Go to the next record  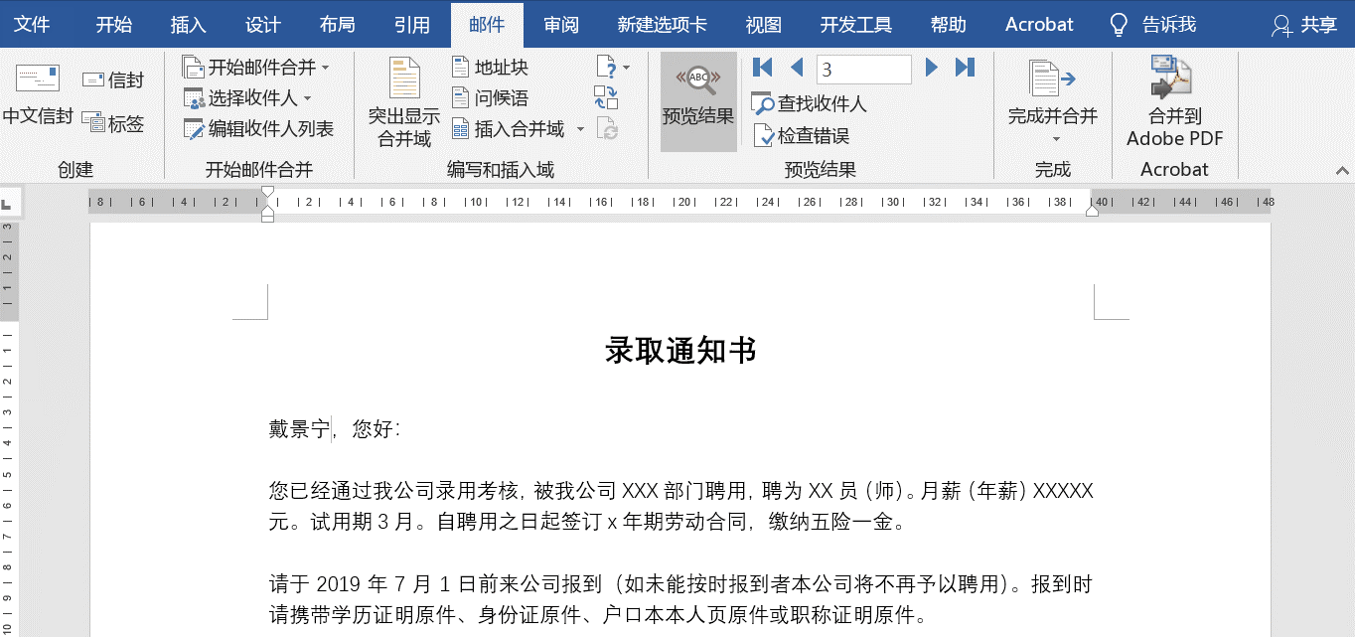click(x=932, y=67)
